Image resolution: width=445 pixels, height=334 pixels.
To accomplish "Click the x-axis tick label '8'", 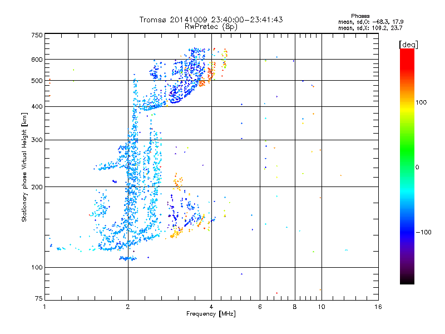I will (x=295, y=307).
